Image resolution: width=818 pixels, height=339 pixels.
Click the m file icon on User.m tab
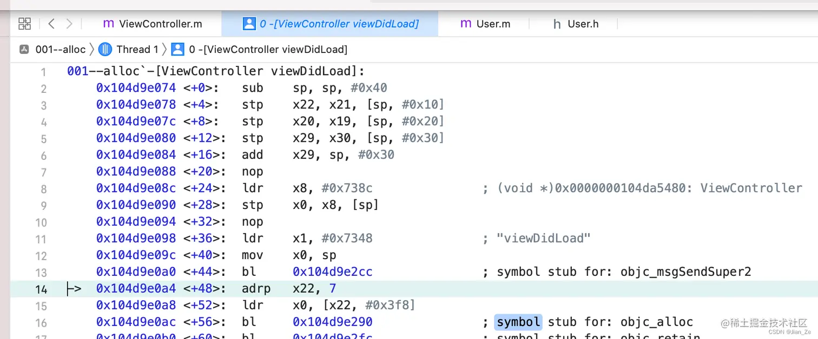coord(466,24)
